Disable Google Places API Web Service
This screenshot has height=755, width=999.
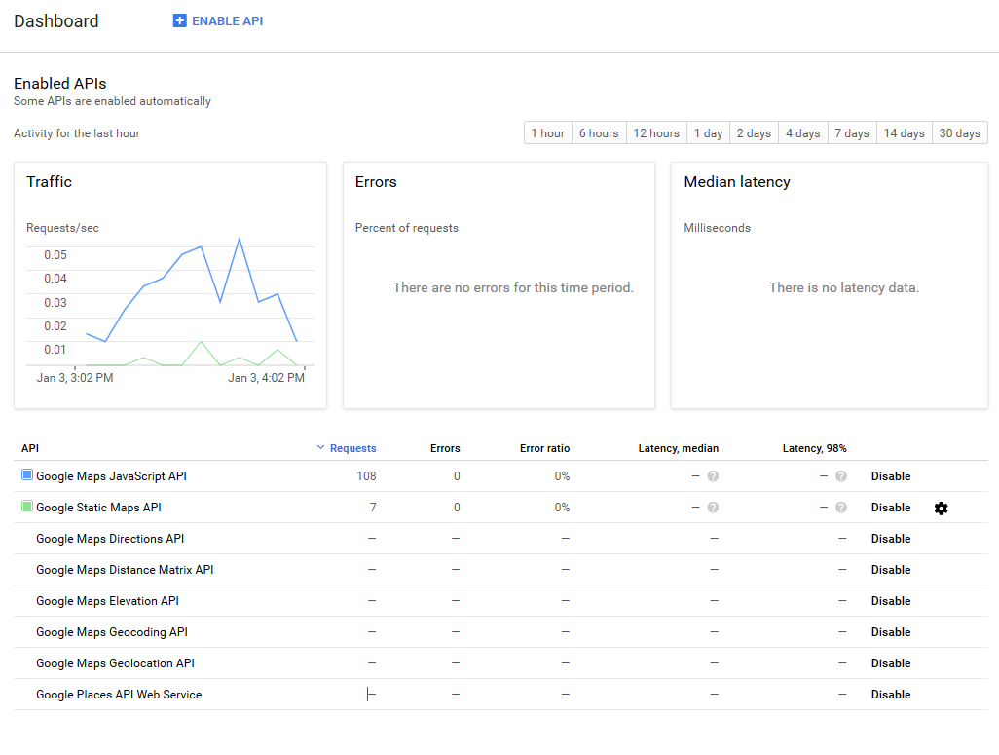pos(891,695)
